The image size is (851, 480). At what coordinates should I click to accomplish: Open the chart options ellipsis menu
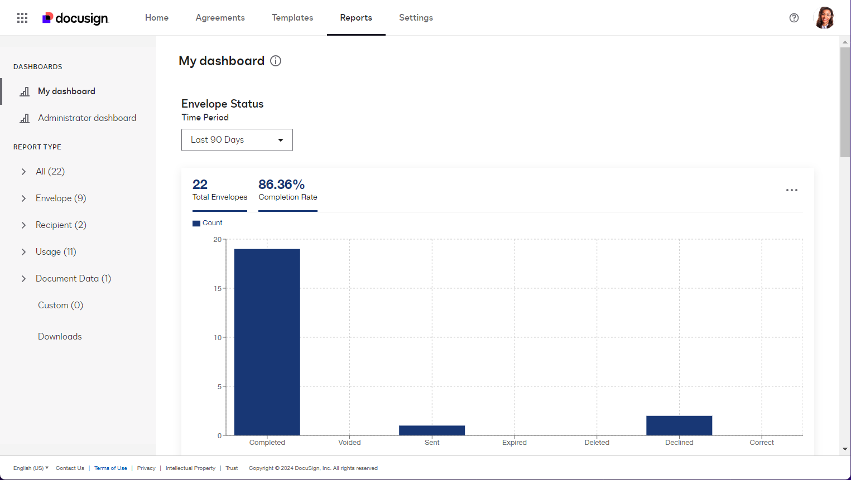tap(791, 190)
